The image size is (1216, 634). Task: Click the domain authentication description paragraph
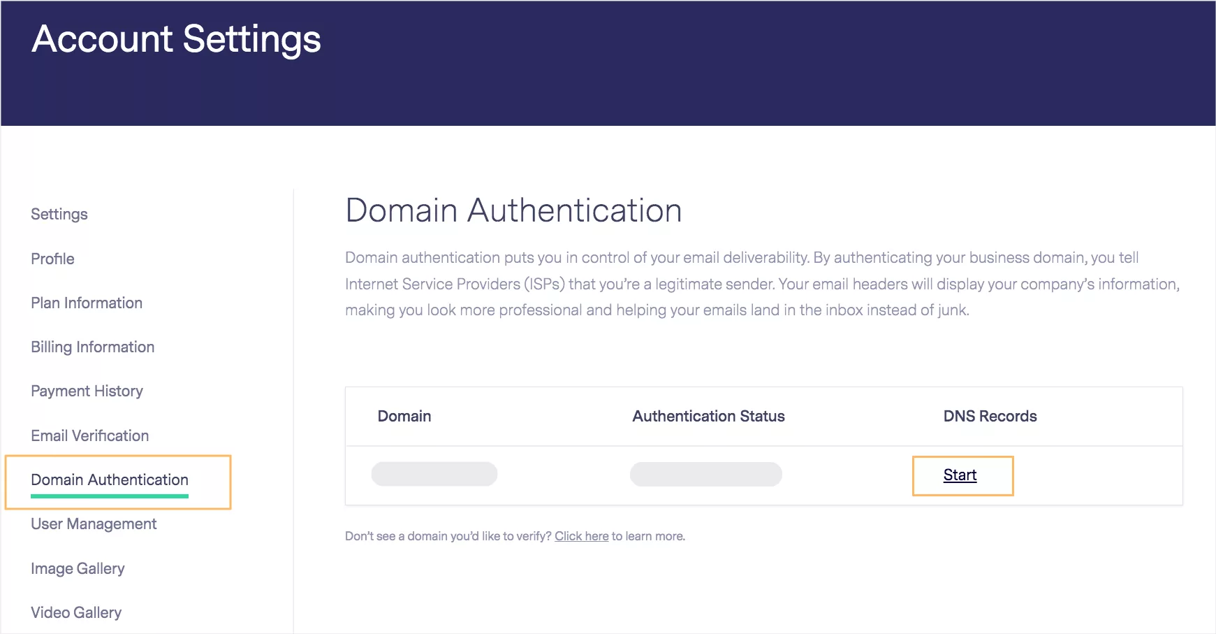(x=761, y=284)
